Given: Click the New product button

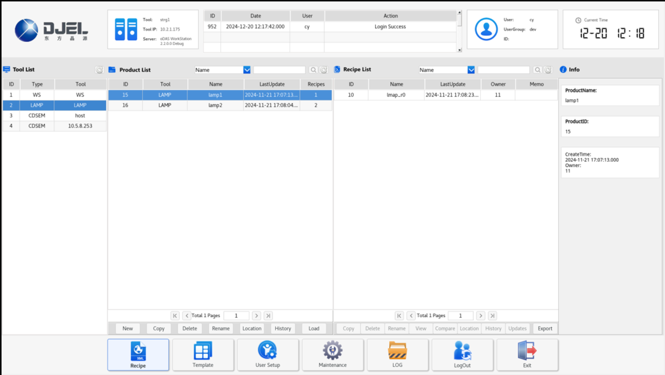Looking at the screenshot, I should pyautogui.click(x=127, y=328).
